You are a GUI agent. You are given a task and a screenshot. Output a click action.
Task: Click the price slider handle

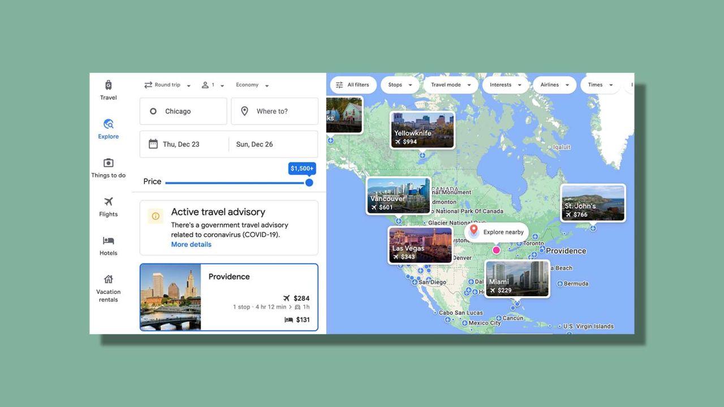click(x=309, y=183)
